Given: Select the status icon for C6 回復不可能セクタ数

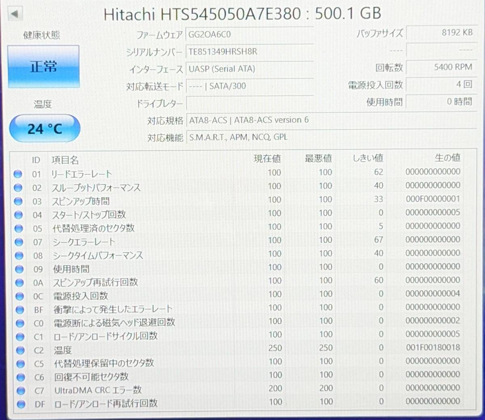Looking at the screenshot, I should pos(21,378).
